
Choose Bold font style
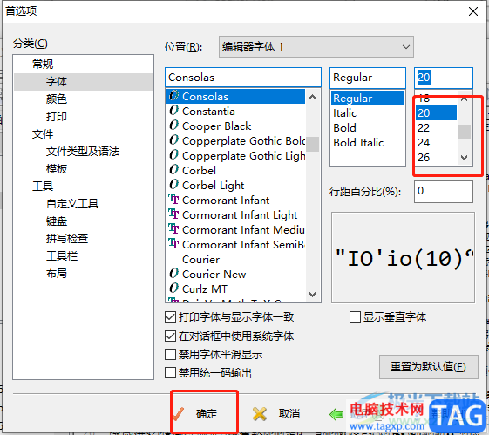tap(368, 128)
